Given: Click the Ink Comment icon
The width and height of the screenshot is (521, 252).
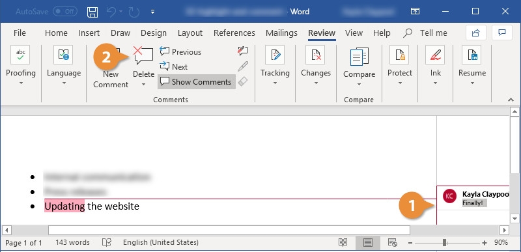Looking at the screenshot, I should click(x=243, y=51).
